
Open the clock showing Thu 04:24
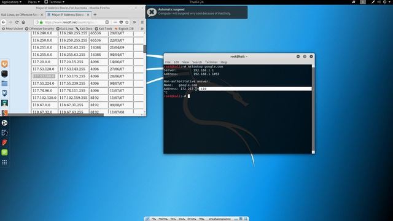pos(196,2)
